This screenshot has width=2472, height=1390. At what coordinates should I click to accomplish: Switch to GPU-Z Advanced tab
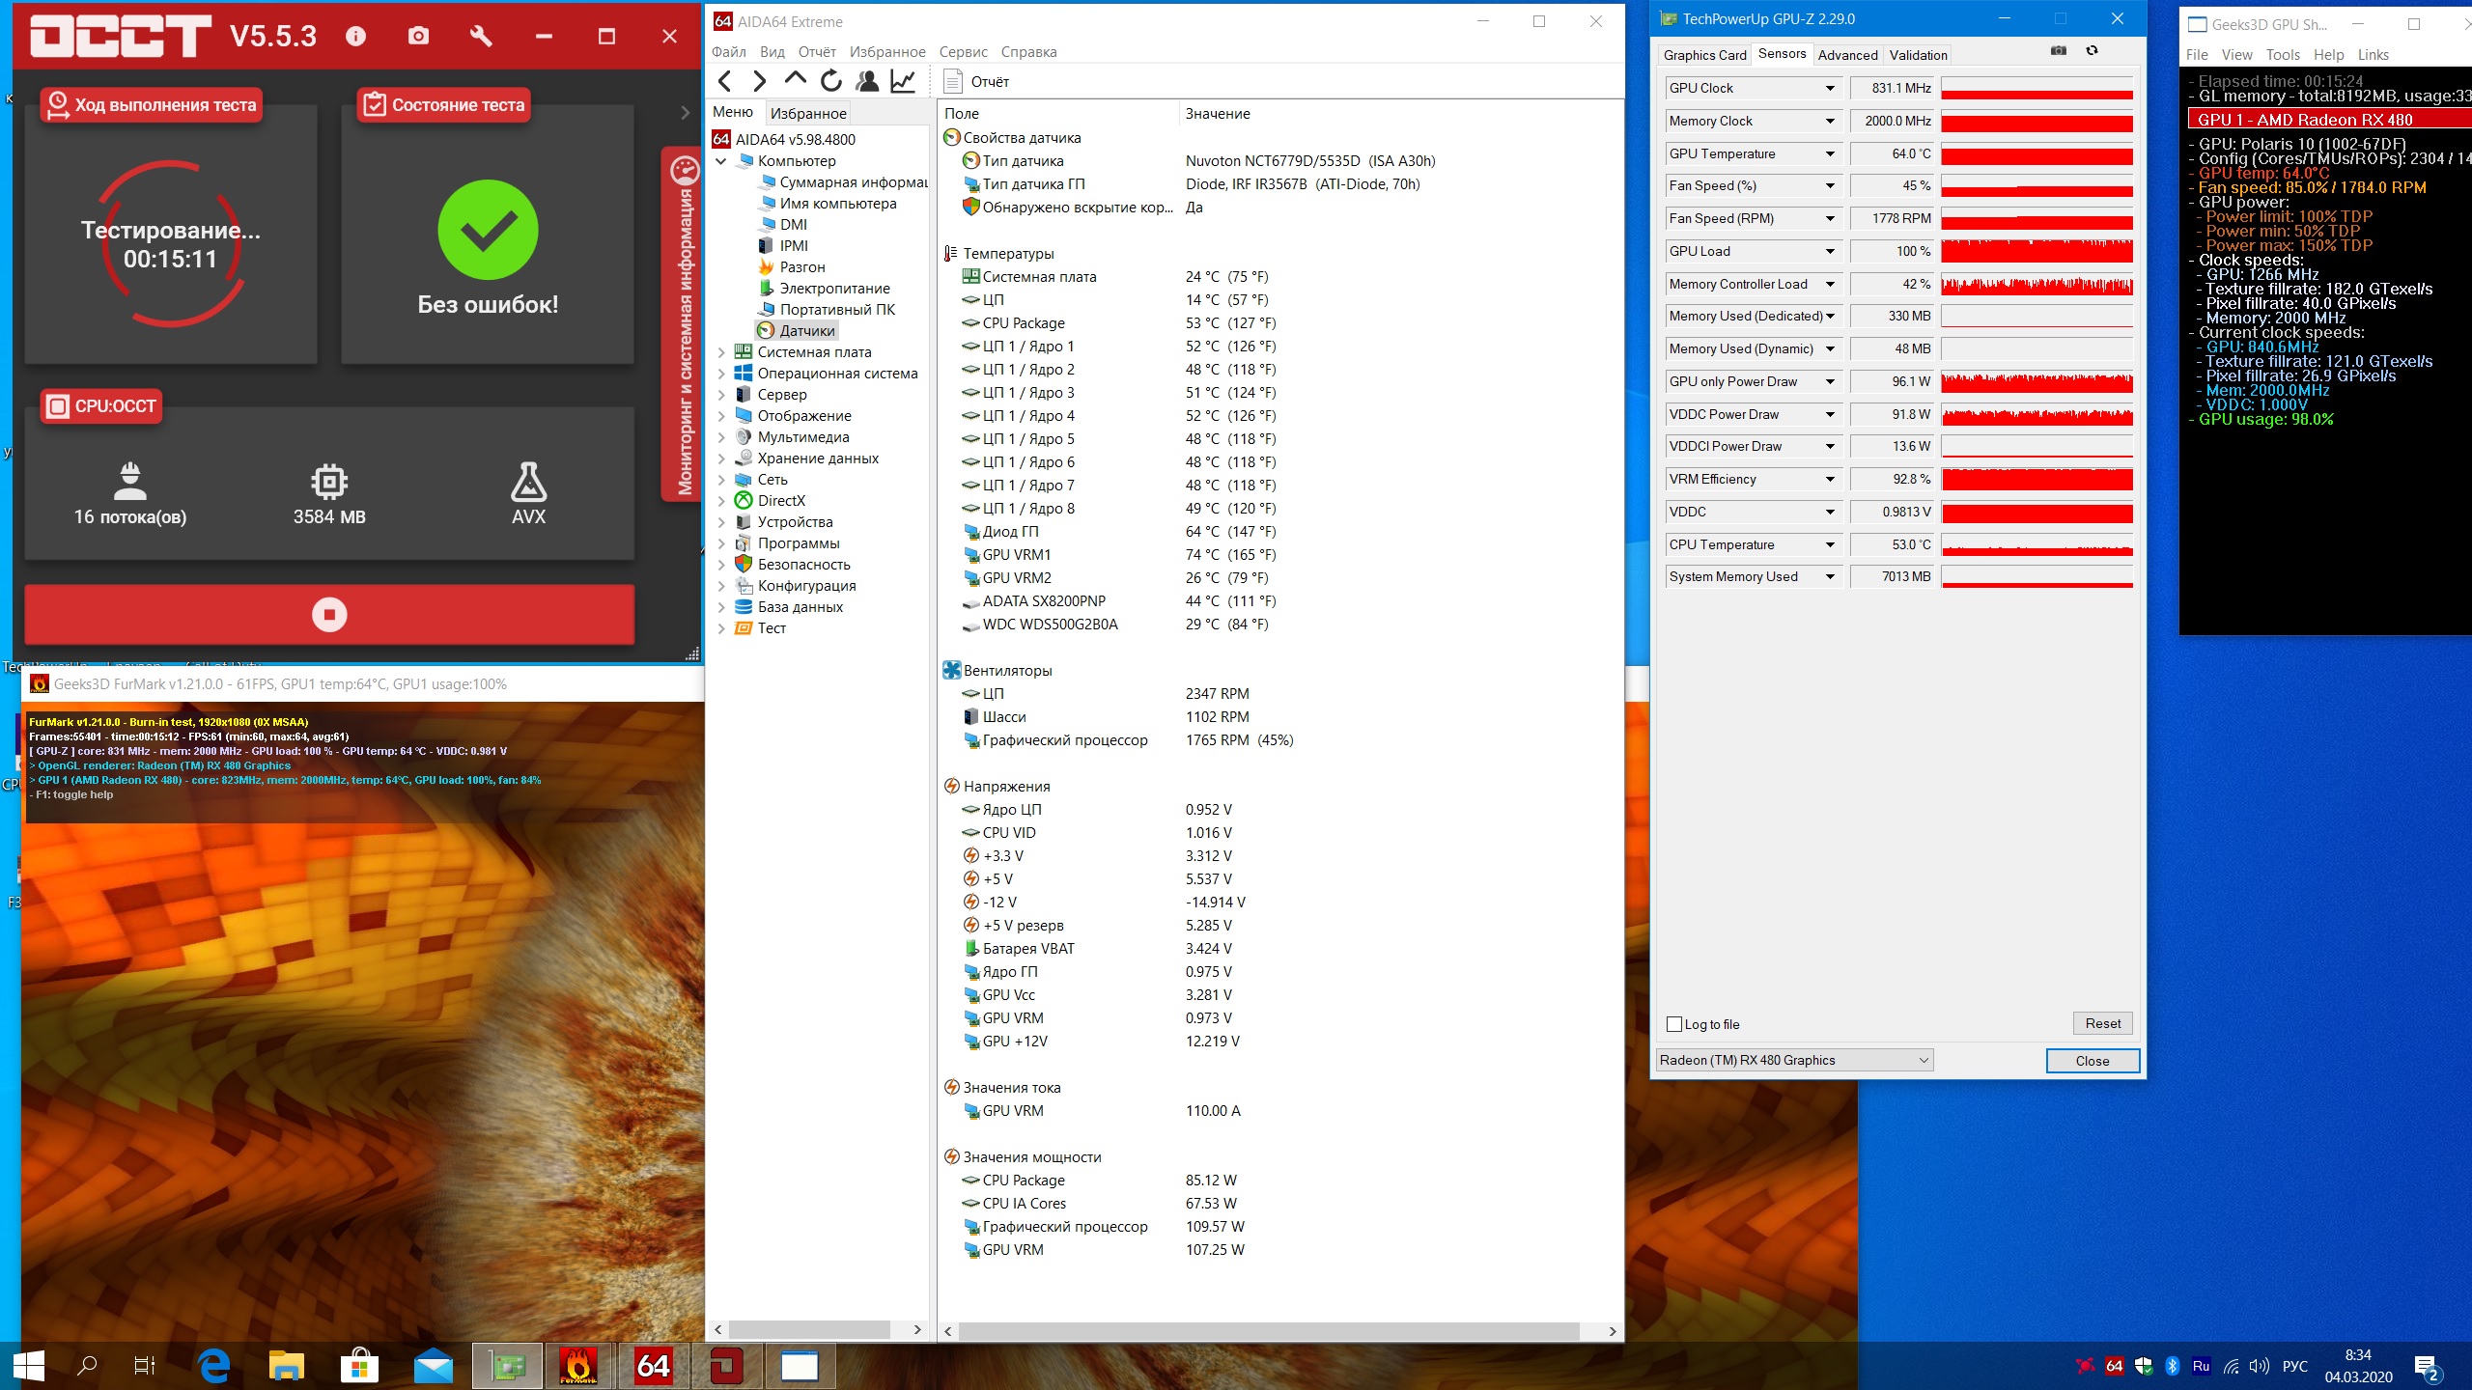[1847, 55]
